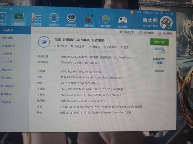Viewport: 193px width, 144px height.
Task: Click the AMD Ryzen 5 3600X processor text
Action: point(81,72)
